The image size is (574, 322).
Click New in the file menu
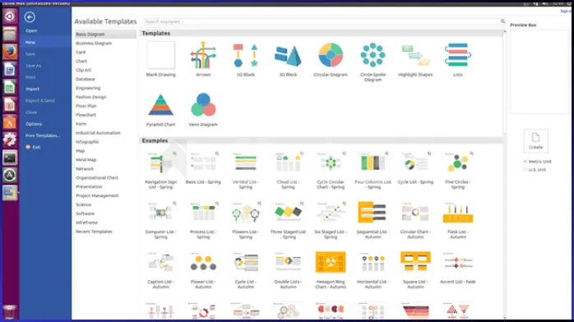[30, 43]
